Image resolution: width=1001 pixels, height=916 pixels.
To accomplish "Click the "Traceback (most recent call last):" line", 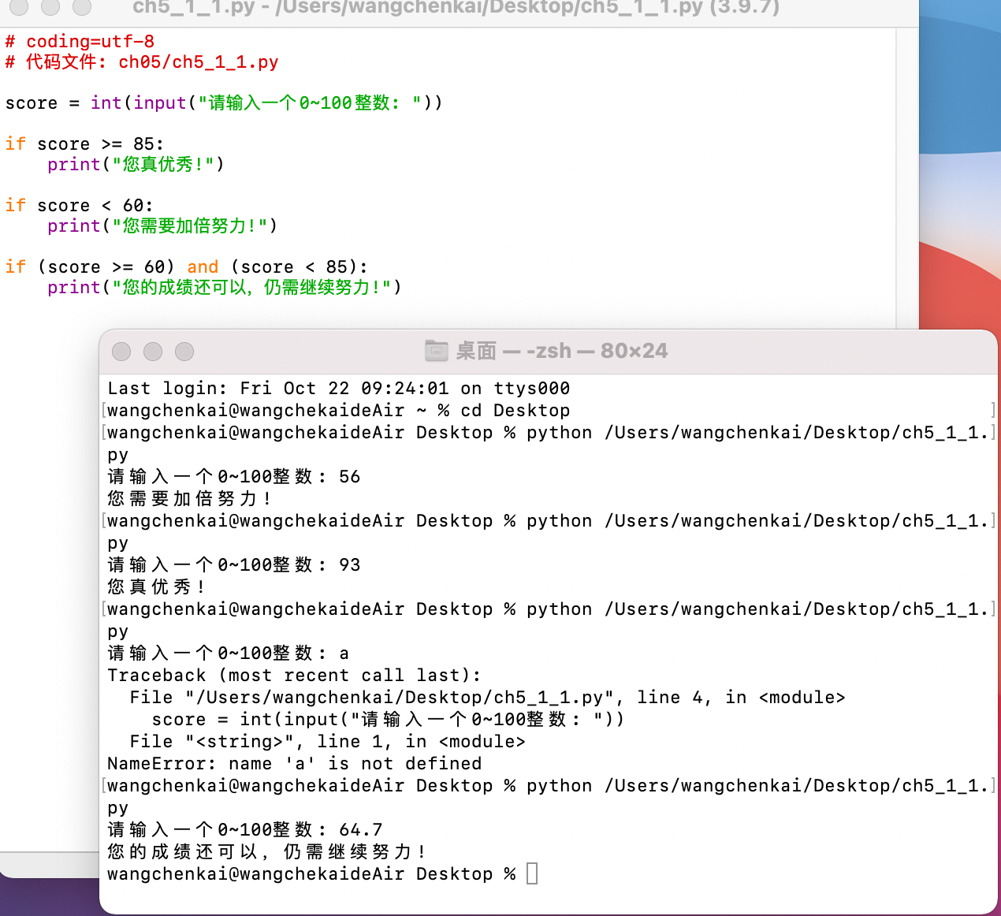I will [x=294, y=675].
